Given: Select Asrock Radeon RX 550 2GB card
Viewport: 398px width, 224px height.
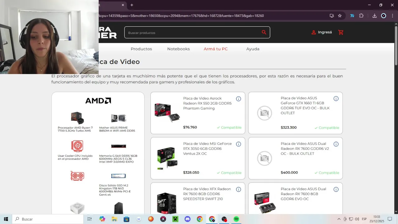Looking at the screenshot, I should (x=198, y=113).
